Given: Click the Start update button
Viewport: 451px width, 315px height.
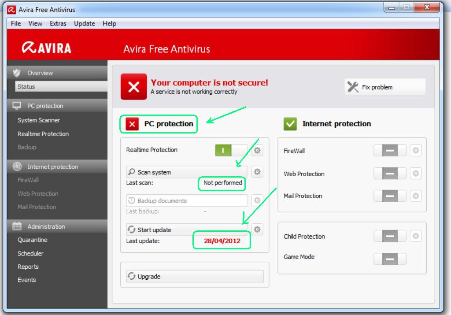Looking at the screenshot, I should [187, 229].
